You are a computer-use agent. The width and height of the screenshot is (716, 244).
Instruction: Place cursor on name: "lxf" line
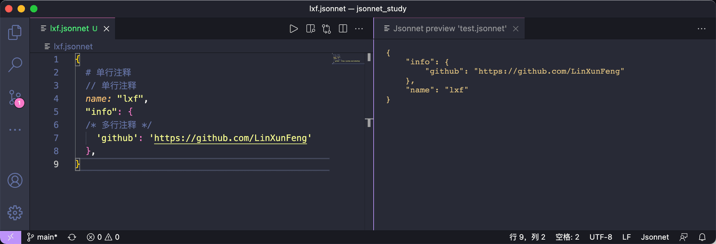pyautogui.click(x=117, y=99)
